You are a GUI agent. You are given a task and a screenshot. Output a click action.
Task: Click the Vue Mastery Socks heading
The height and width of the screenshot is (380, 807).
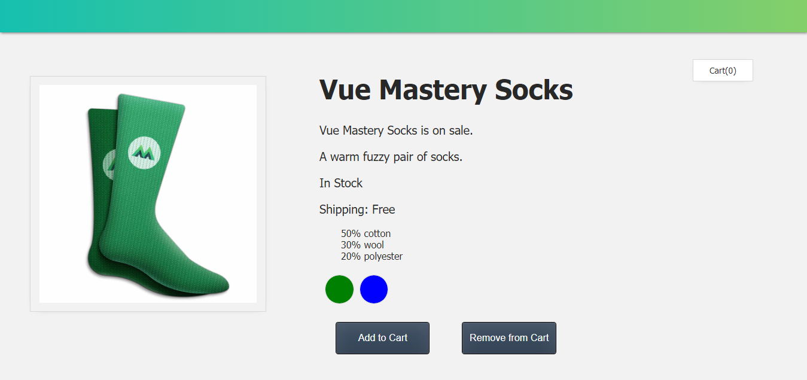tap(446, 90)
